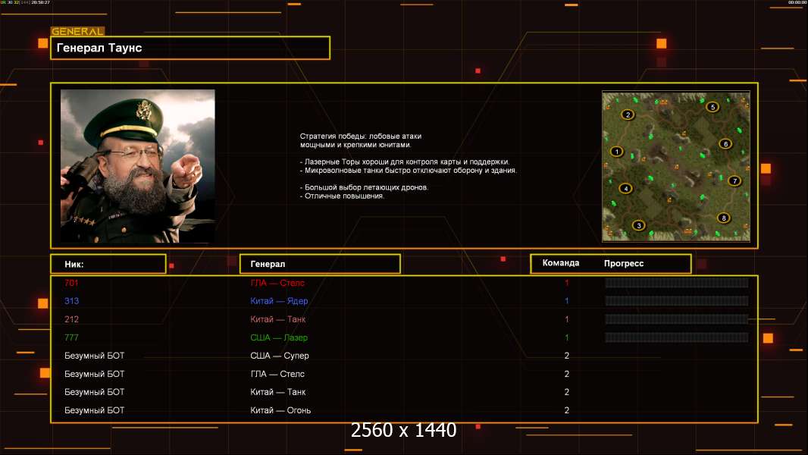
Task: Click the США — Супер bot general entry
Action: pyautogui.click(x=280, y=356)
